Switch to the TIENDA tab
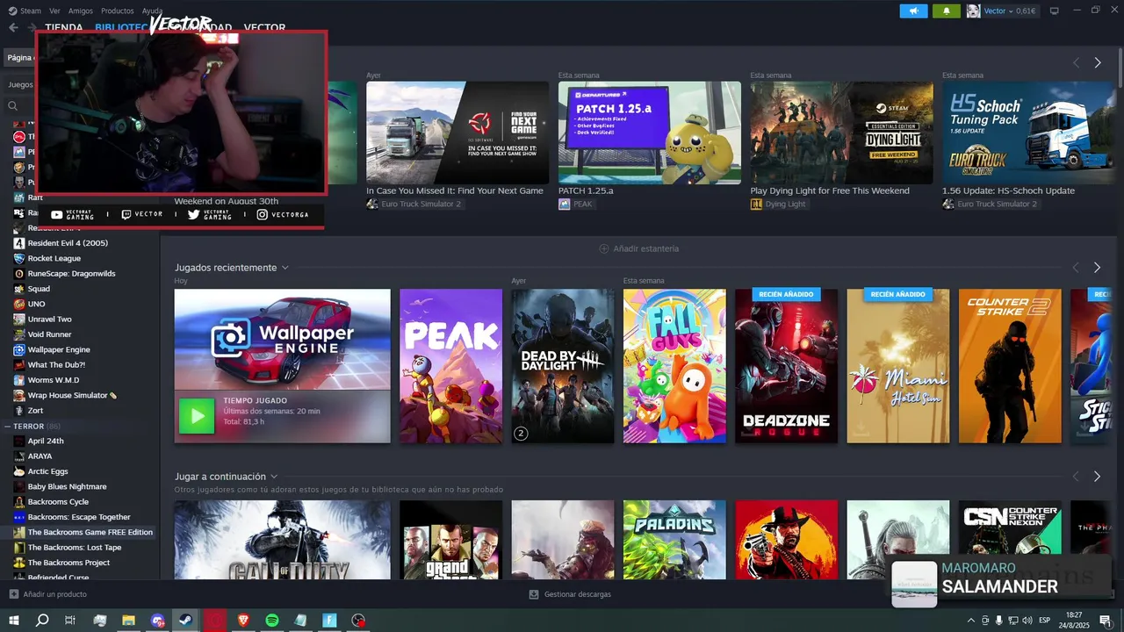The width and height of the screenshot is (1124, 632). 64,28
